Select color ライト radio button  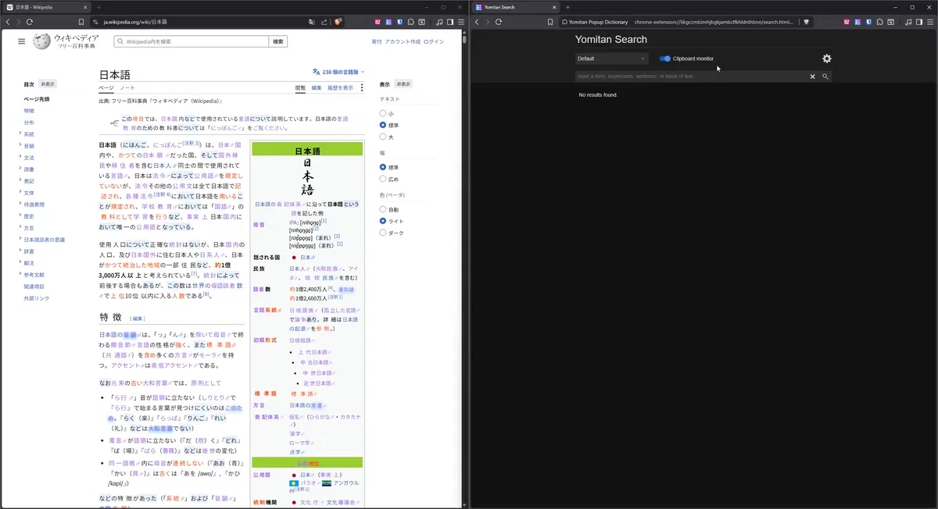click(x=383, y=221)
